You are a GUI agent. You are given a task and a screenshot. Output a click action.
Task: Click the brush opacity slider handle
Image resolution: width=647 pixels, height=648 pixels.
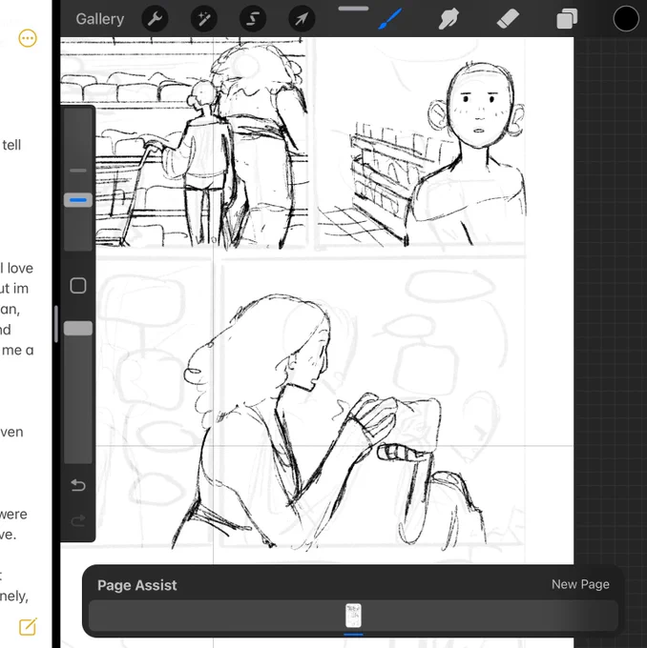point(78,329)
